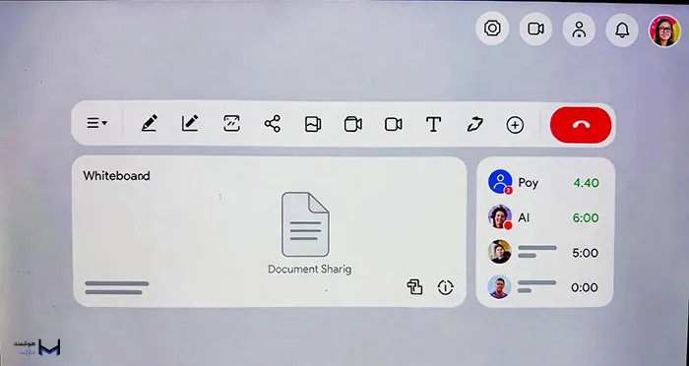This screenshot has width=689, height=366.
Task: Toggle the camera icon in top bar
Action: [535, 29]
